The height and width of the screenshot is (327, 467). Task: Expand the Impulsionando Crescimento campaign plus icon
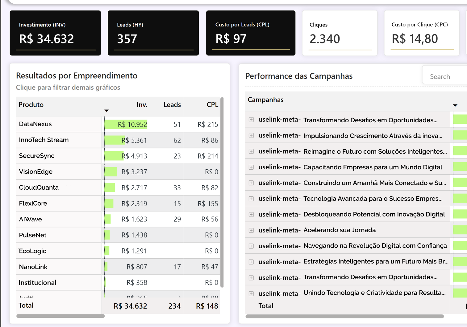(x=251, y=135)
